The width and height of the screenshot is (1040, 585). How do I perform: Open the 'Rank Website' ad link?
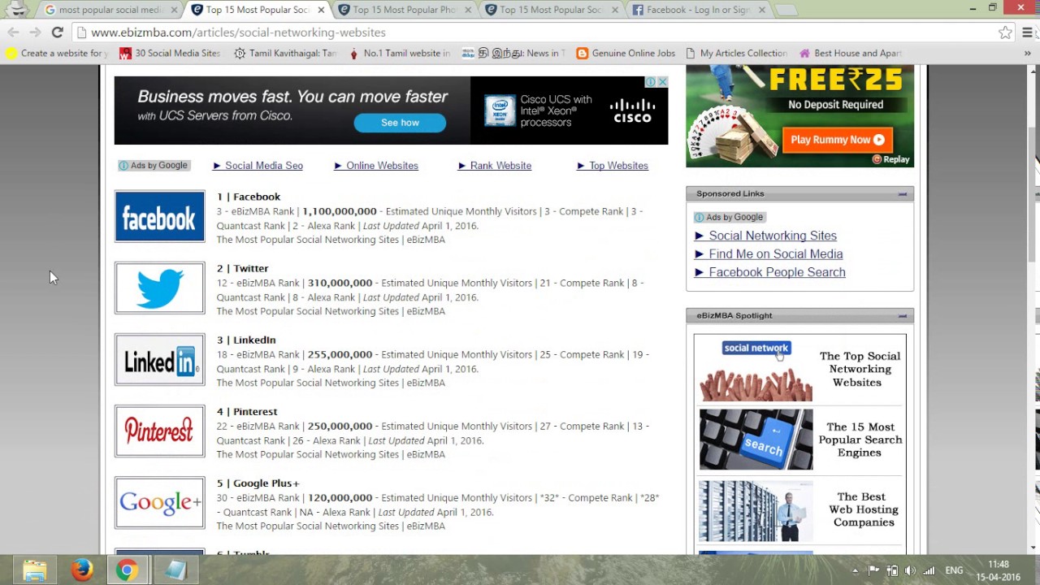pos(495,166)
